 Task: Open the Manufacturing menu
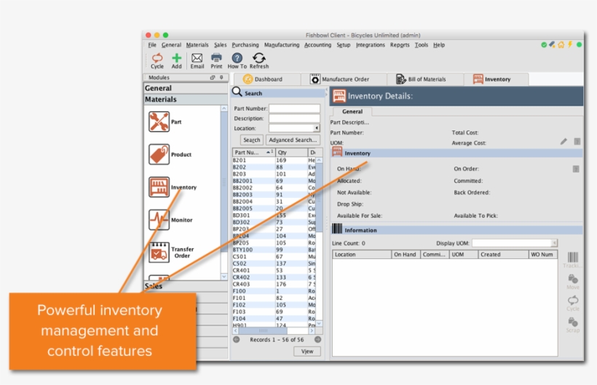click(282, 45)
